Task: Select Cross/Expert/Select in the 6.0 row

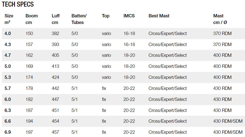Action: pos(168,100)
